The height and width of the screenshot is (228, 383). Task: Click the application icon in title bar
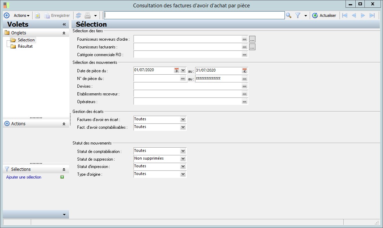pyautogui.click(x=6, y=5)
